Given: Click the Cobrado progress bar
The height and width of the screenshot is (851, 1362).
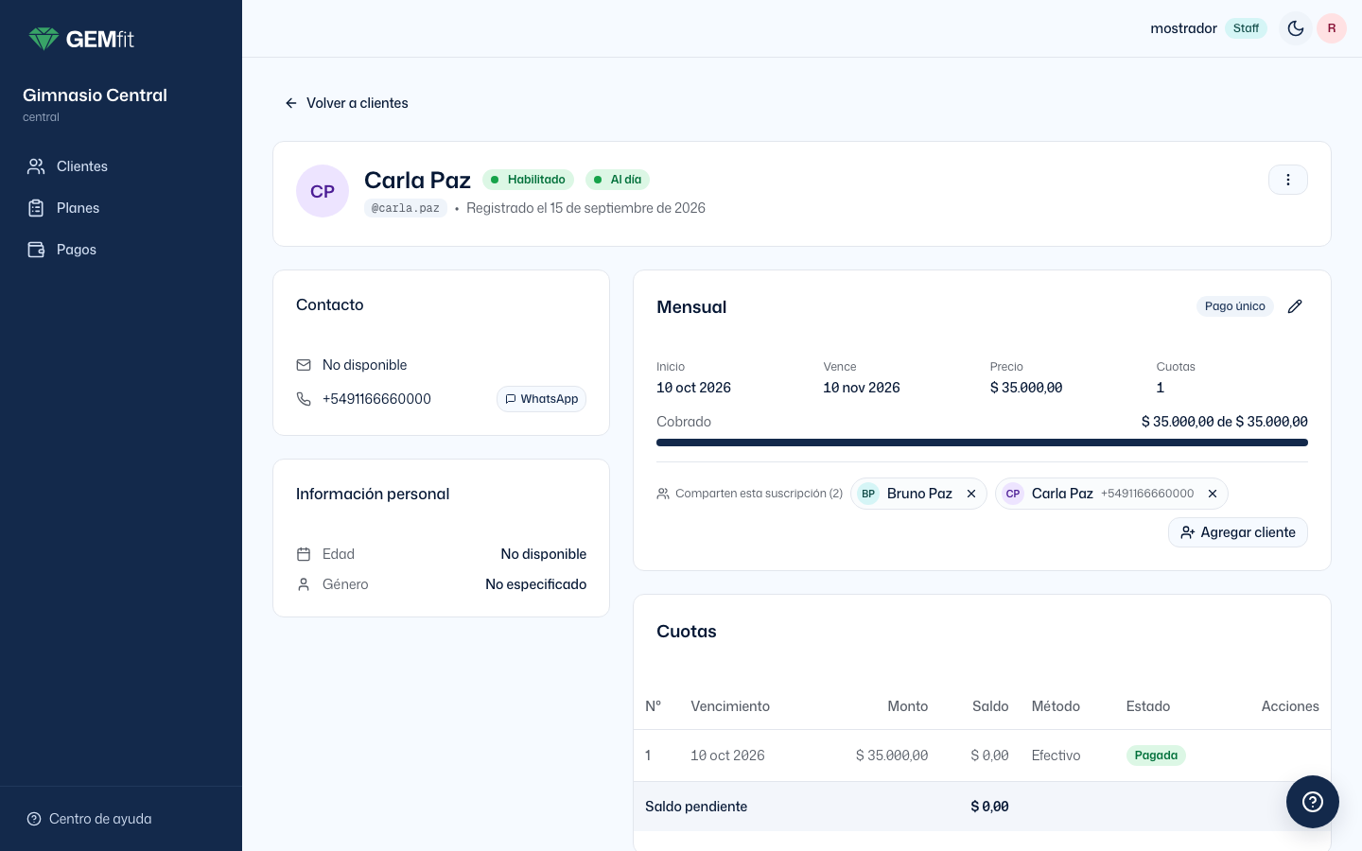Looking at the screenshot, I should (x=982, y=443).
